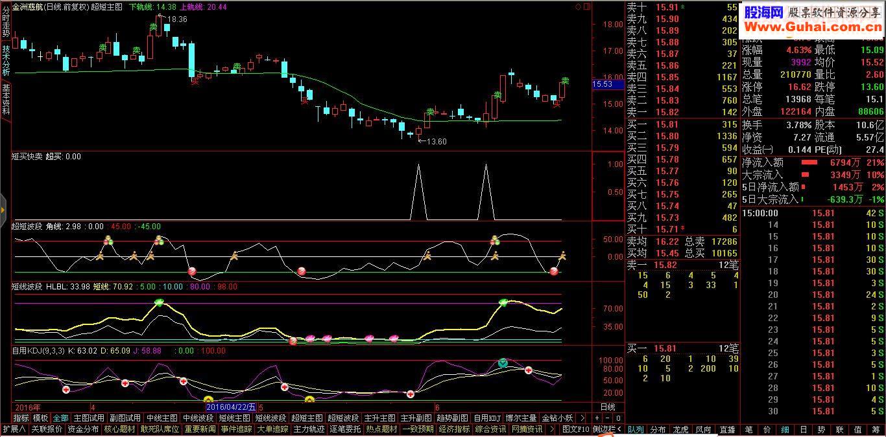Apply the 短线主图 indicator
Screen dimensions: 886x437
pyautogui.click(x=234, y=418)
